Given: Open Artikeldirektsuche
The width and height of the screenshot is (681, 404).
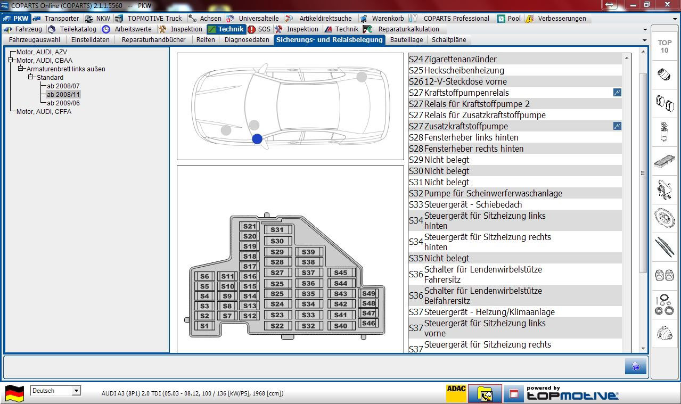Looking at the screenshot, I should pyautogui.click(x=319, y=18).
